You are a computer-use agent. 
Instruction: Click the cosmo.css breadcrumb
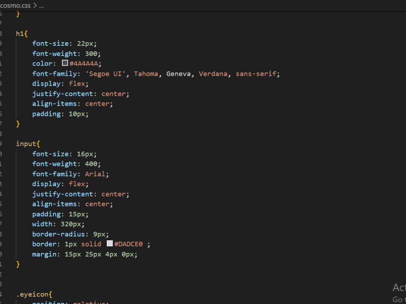[15, 5]
